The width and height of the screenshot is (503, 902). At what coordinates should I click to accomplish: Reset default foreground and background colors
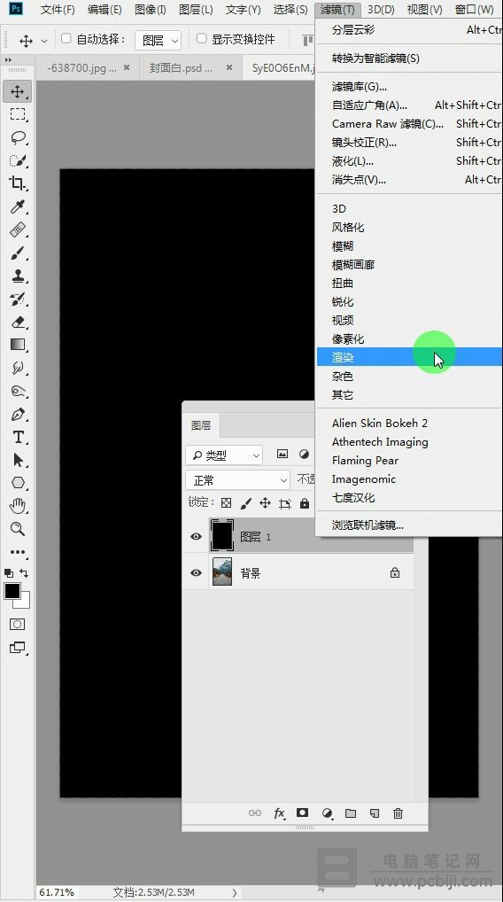pyautogui.click(x=8, y=573)
